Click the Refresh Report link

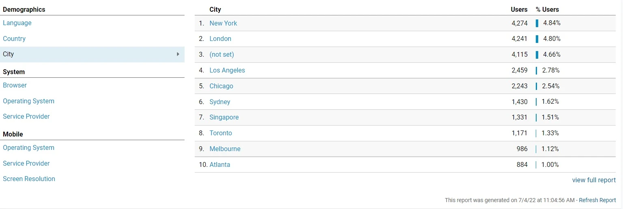[x=597, y=200]
